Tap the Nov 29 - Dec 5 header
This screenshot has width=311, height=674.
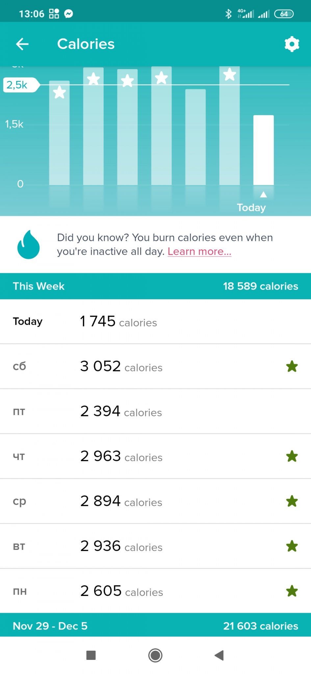(155, 626)
